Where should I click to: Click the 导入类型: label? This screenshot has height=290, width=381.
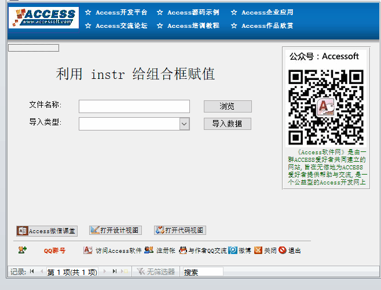click(45, 122)
